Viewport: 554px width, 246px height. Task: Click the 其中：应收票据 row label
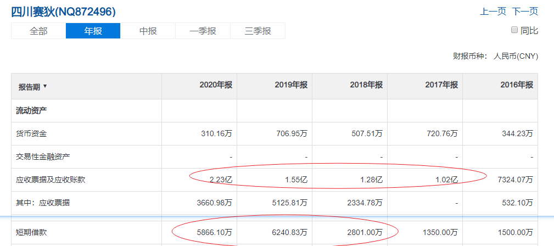coord(43,203)
